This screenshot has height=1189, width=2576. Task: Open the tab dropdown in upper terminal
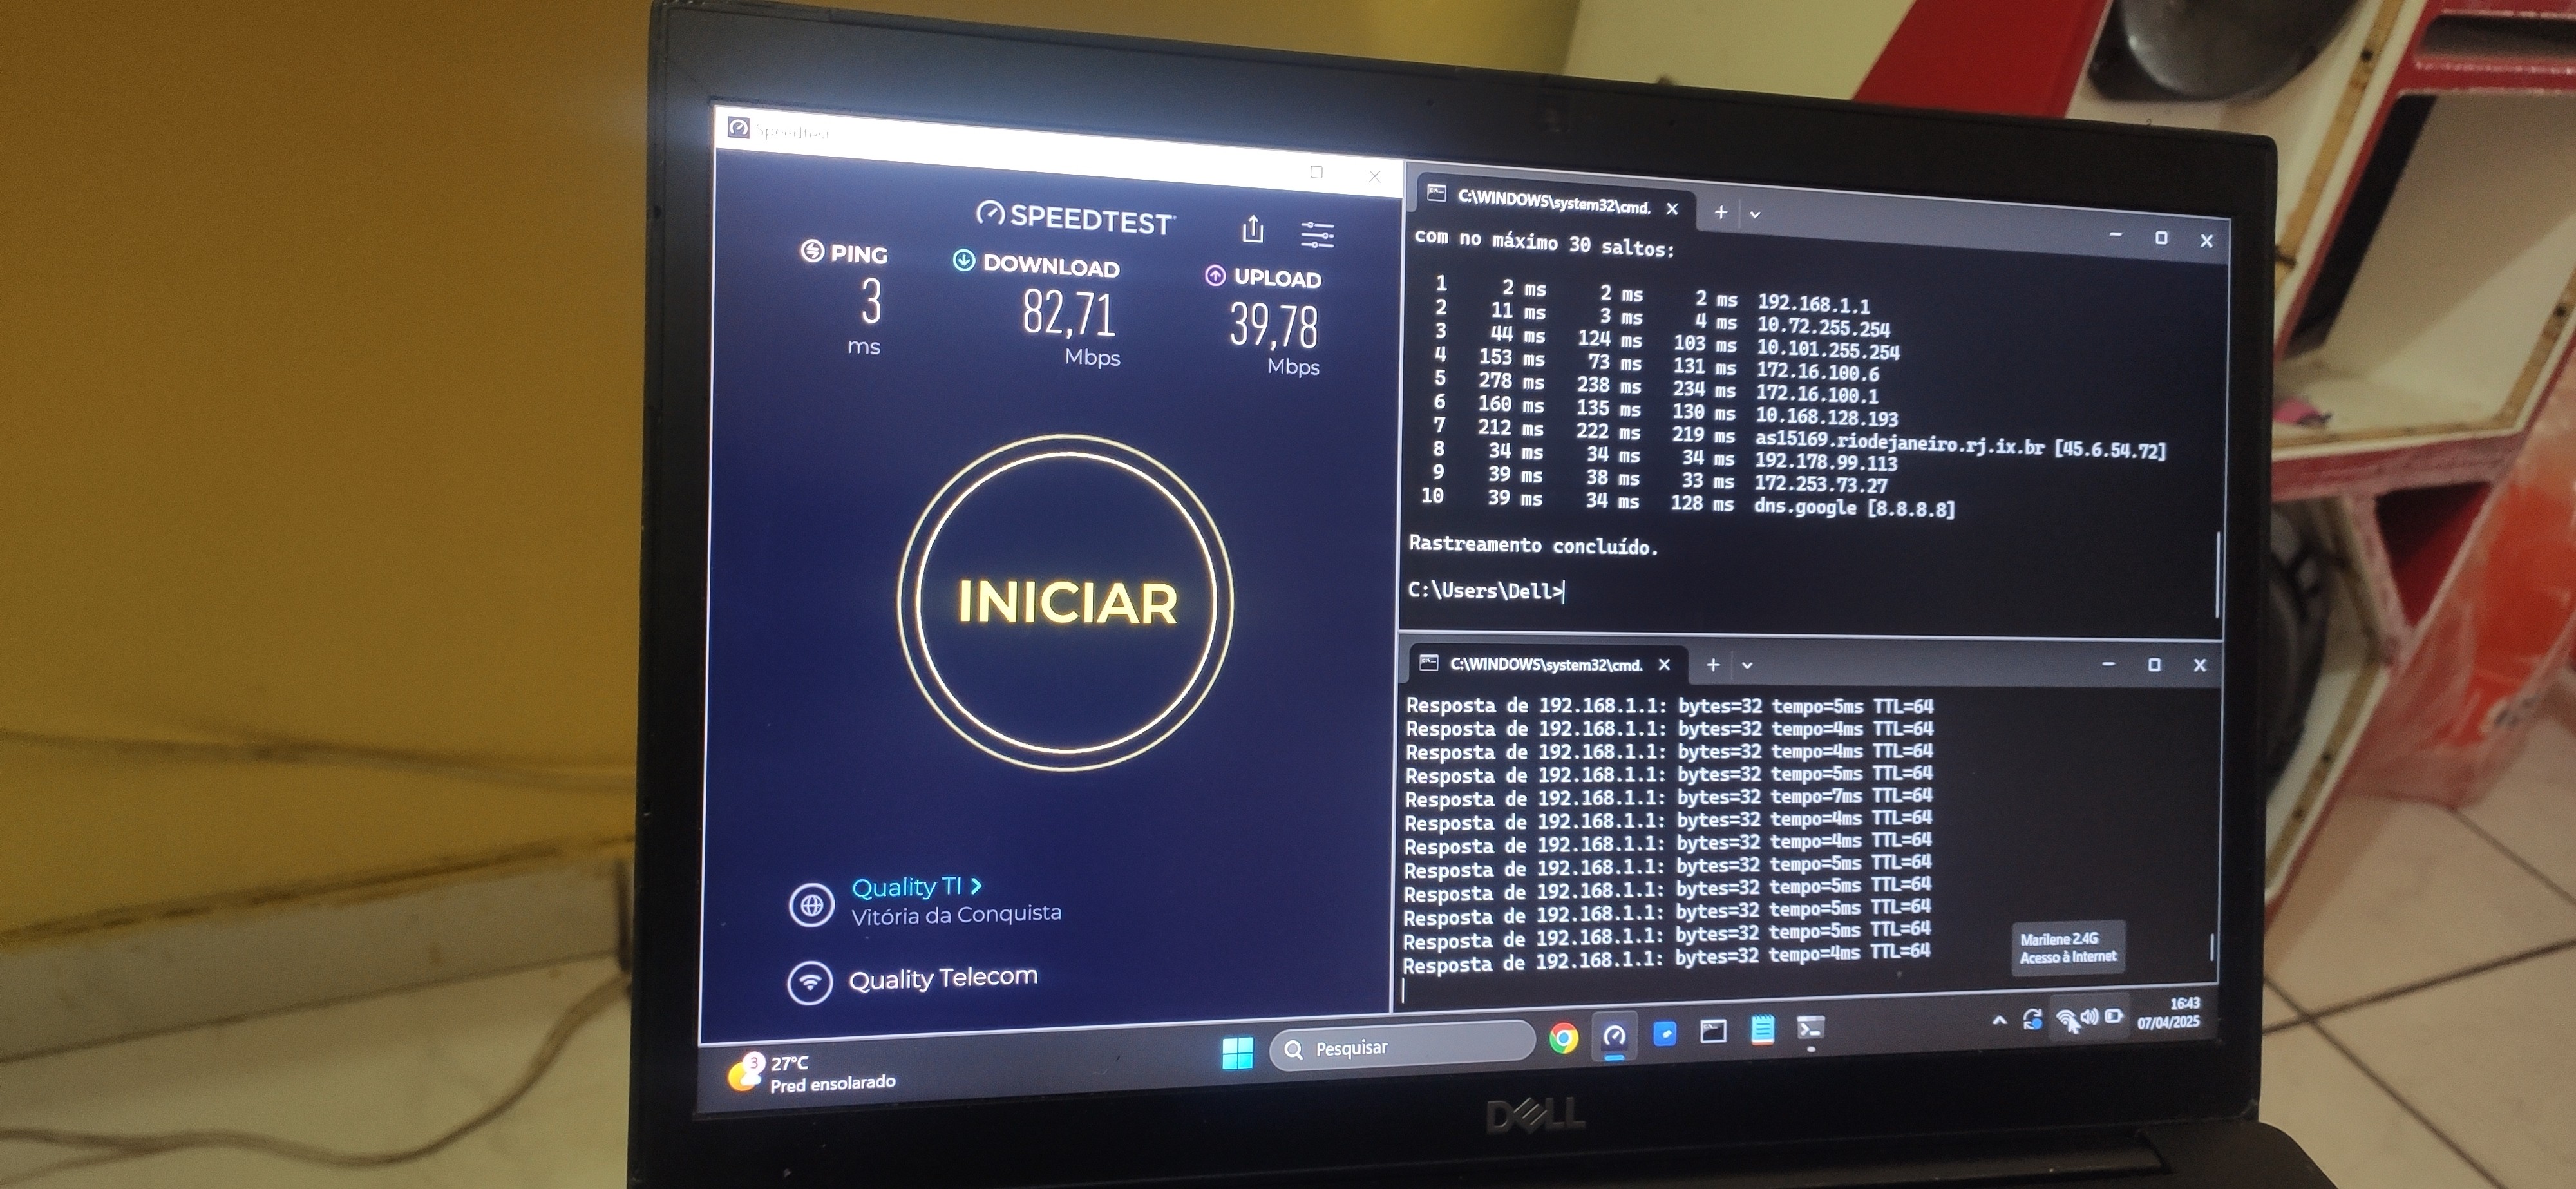[1754, 214]
